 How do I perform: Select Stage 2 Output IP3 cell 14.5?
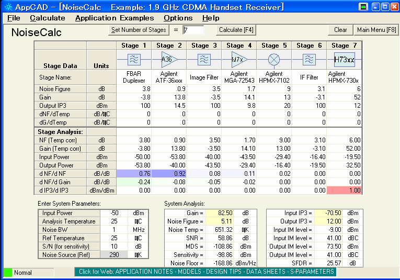[169, 106]
